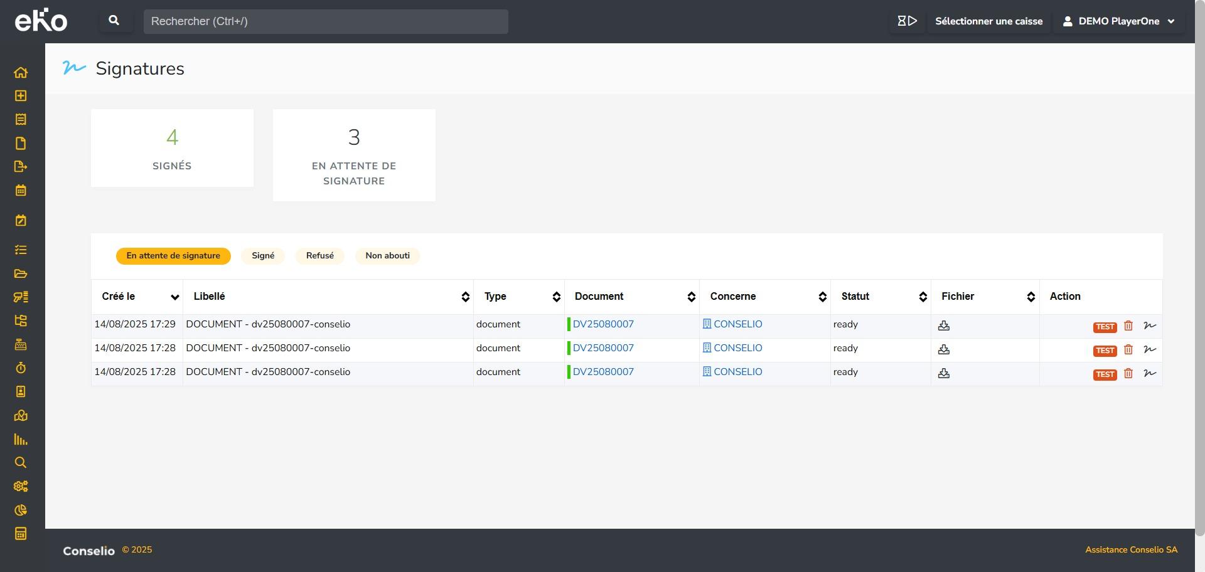
Task: Open the settings gears sidebar icon
Action: (21, 487)
